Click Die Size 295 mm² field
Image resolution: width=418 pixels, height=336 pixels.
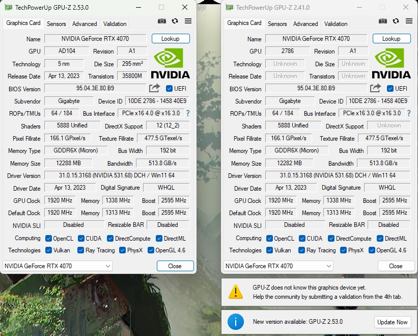point(132,64)
